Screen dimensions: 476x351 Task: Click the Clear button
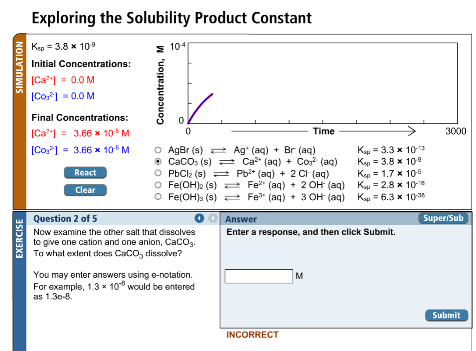tap(85, 190)
